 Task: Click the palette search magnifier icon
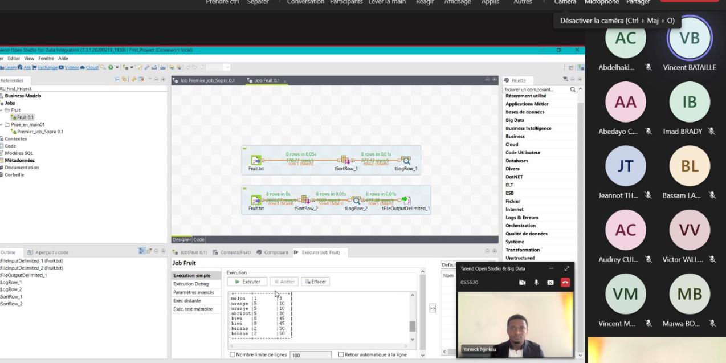coord(573,89)
